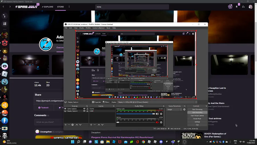Click Start Virtual Camera button
Viewport: 257px width, 145px height.
pos(197,116)
